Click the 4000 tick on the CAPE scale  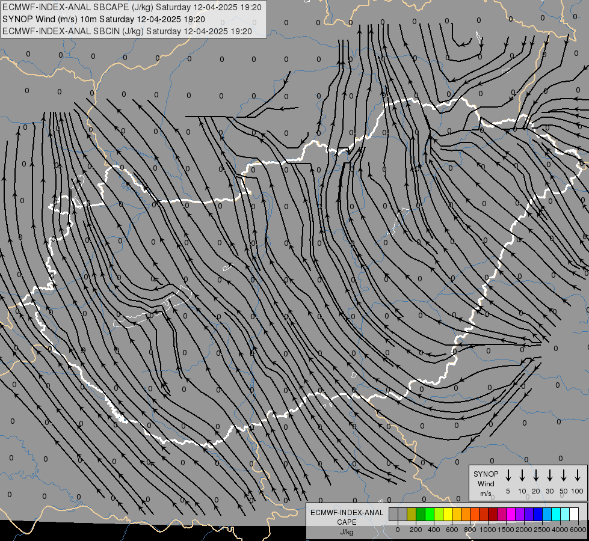(x=560, y=530)
